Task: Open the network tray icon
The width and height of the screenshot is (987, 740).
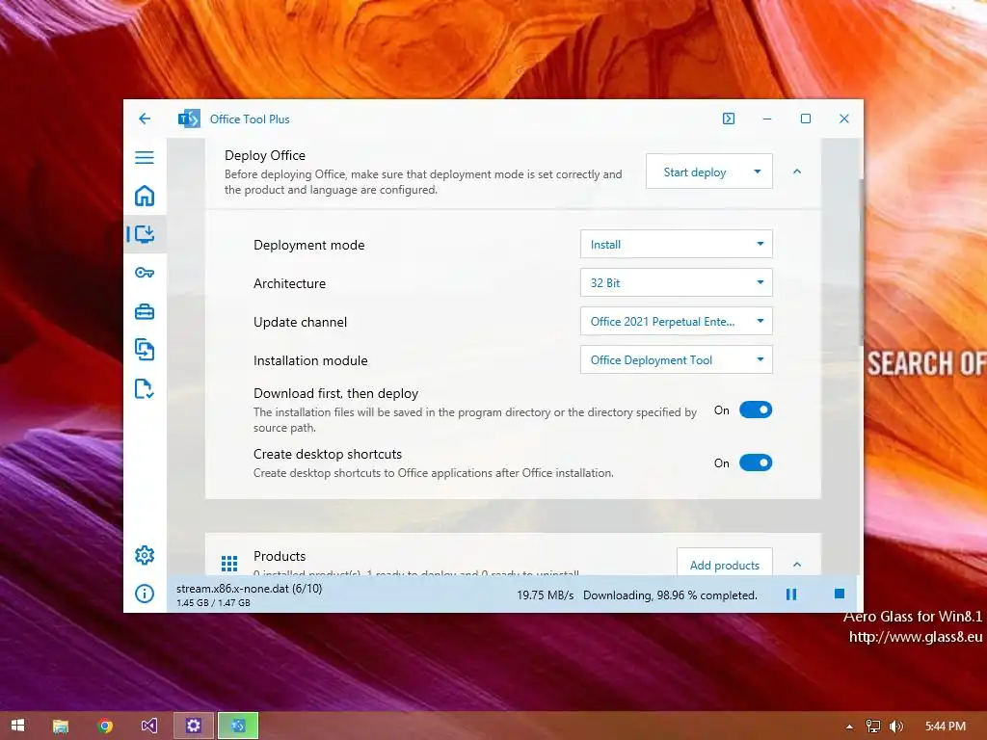Action: (x=873, y=727)
